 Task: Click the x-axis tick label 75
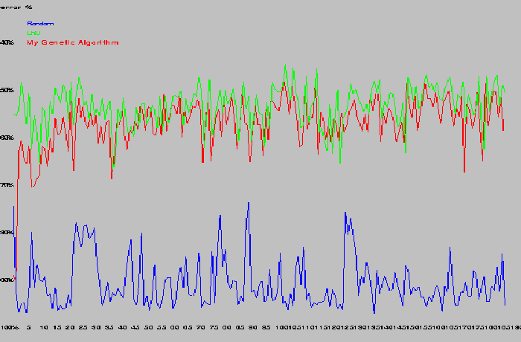[214, 327]
